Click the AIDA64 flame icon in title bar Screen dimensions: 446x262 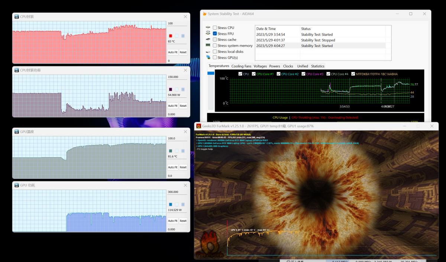tap(204, 14)
